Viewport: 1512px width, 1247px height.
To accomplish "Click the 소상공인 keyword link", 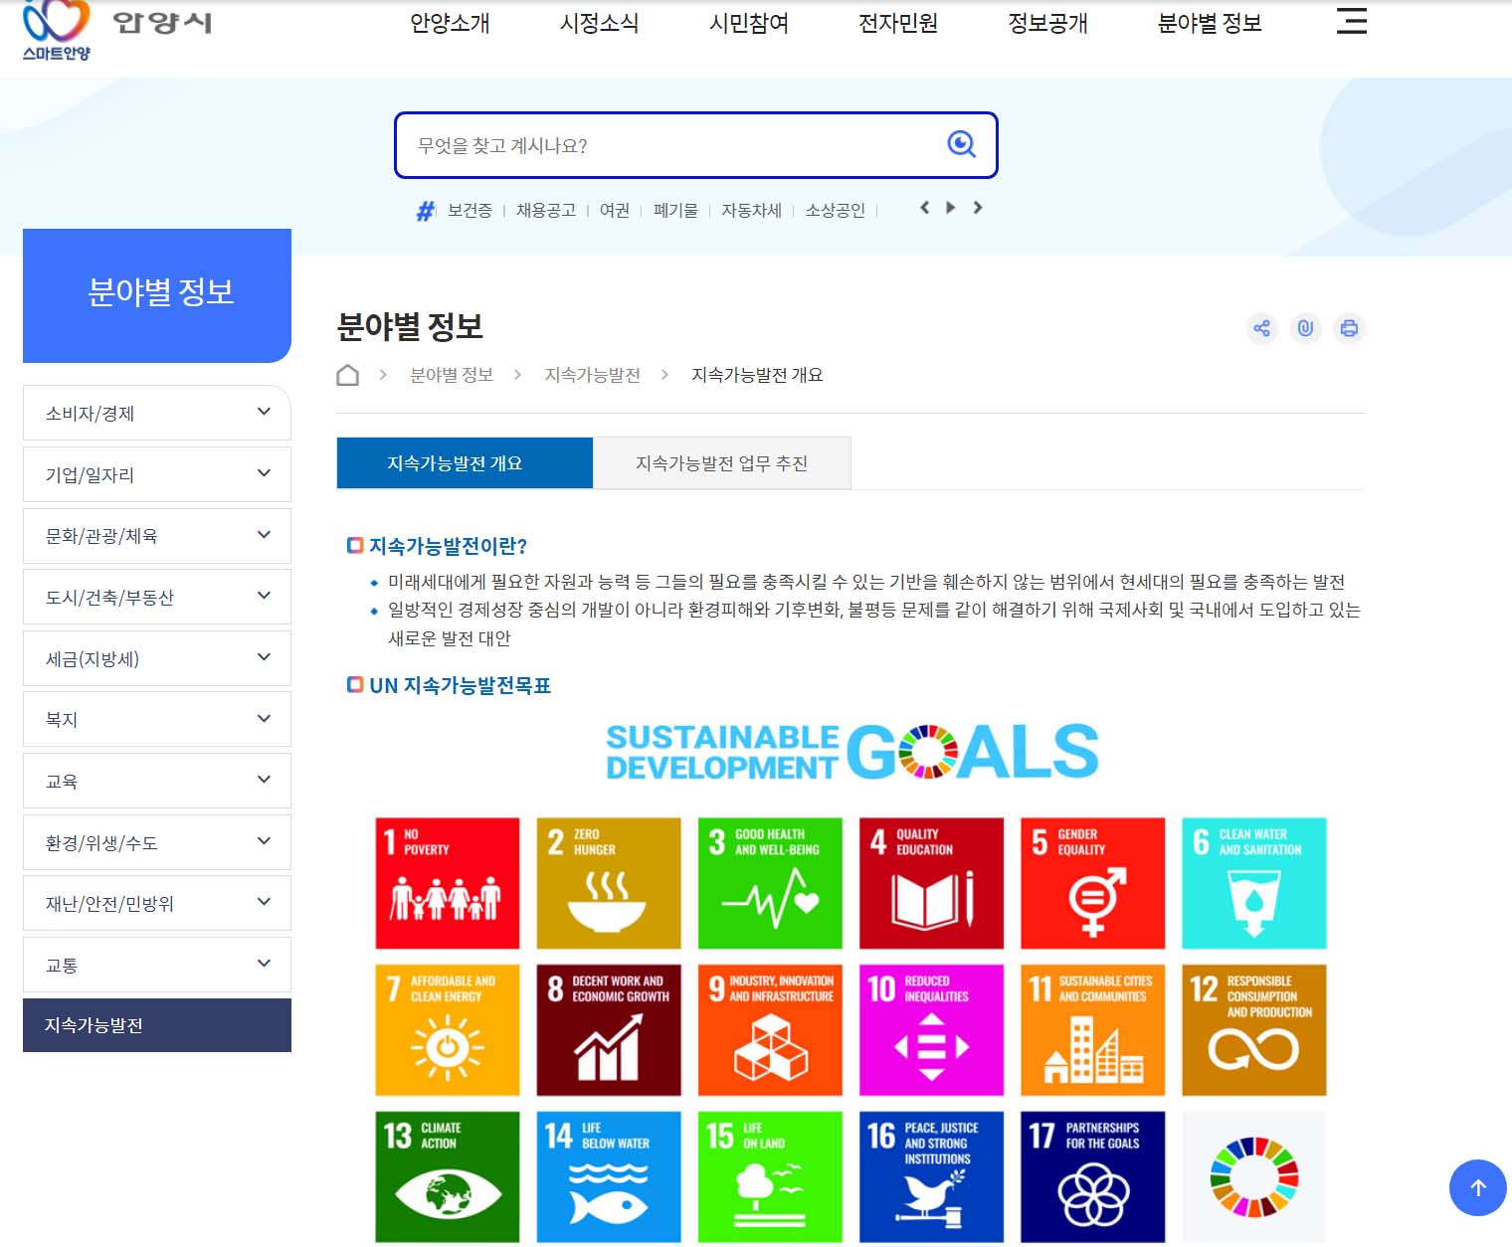I will pos(835,211).
